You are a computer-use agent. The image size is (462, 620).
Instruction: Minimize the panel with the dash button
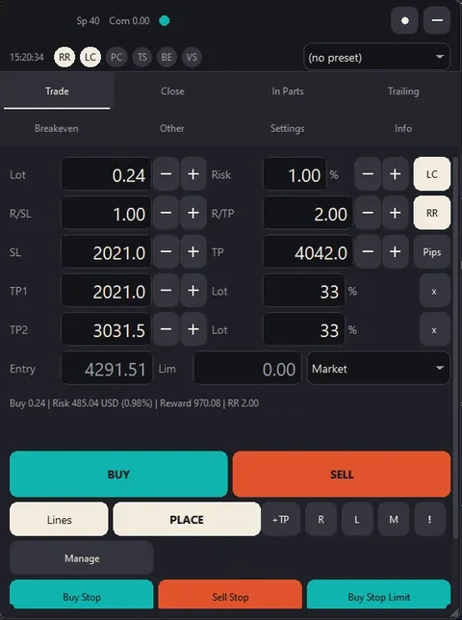[437, 20]
